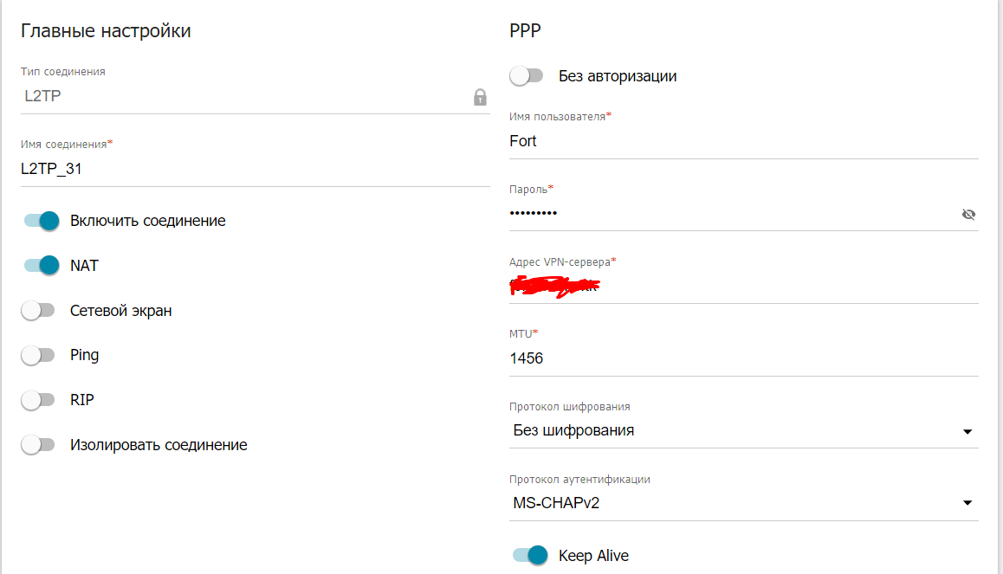This screenshot has width=1003, height=574.
Task: Focus the Пароль password field
Action: (x=733, y=214)
